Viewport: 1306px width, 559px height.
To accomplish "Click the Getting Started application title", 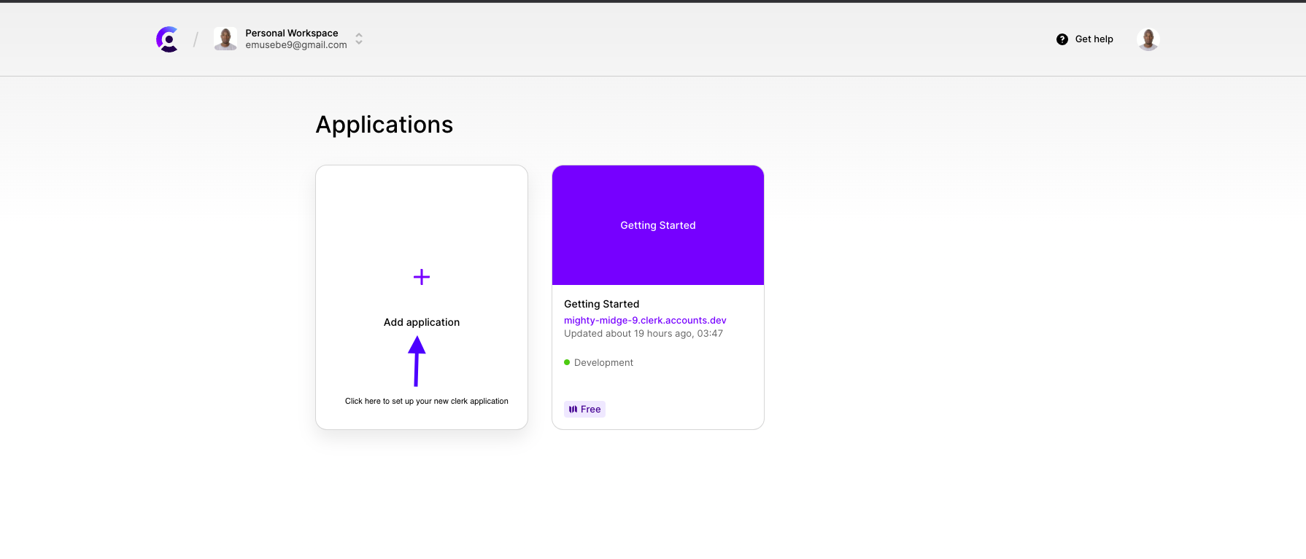I will [602, 304].
